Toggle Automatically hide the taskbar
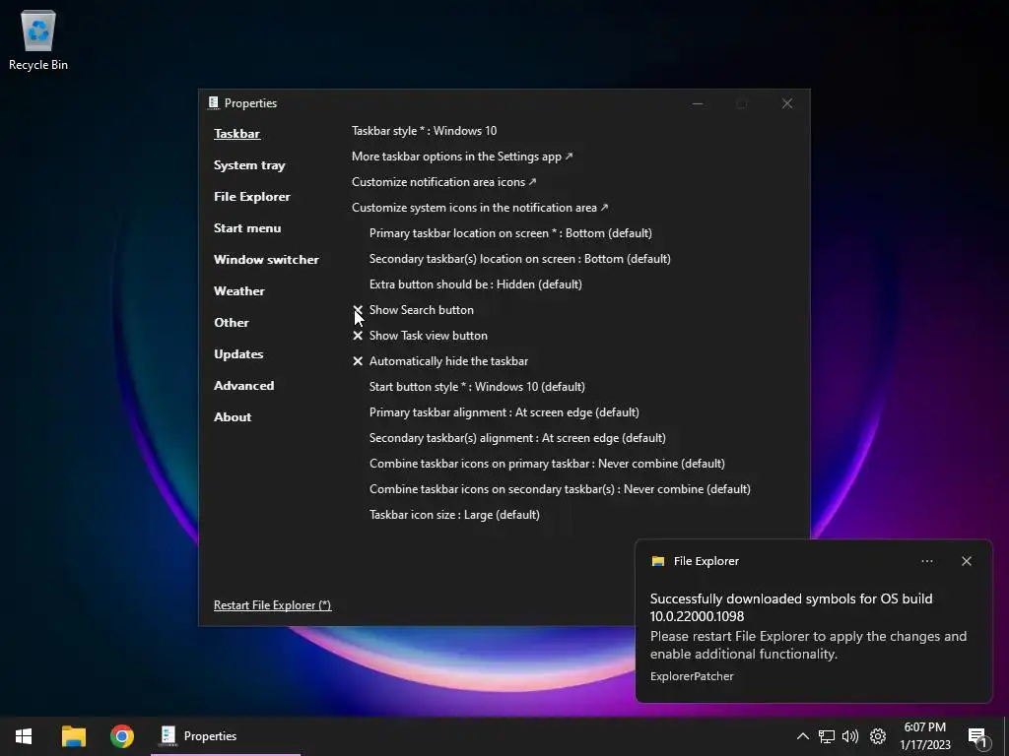Viewport: 1009px width, 756px height. 440,361
